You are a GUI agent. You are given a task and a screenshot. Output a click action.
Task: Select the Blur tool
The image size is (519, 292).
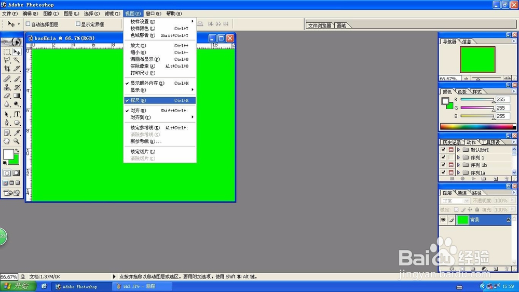coord(7,104)
